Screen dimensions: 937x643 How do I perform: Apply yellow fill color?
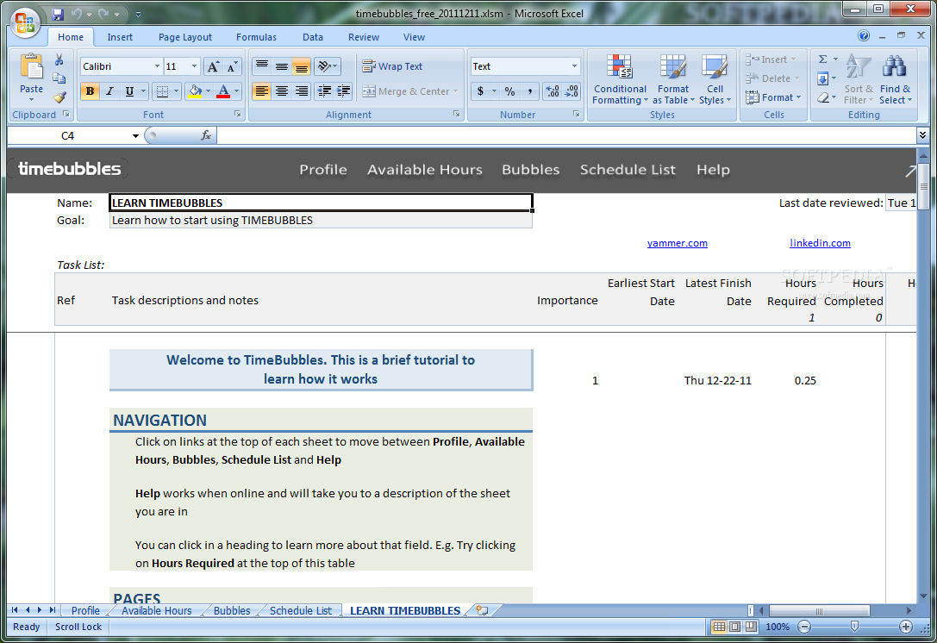[195, 91]
